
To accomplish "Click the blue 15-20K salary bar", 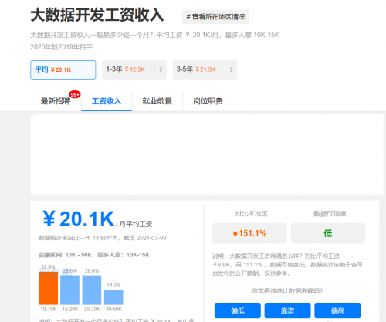I will point(70,290).
